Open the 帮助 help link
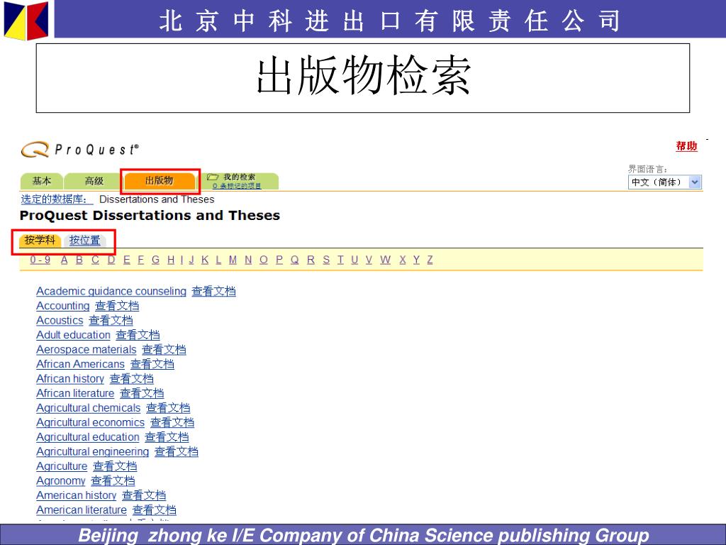 pyautogui.click(x=686, y=146)
